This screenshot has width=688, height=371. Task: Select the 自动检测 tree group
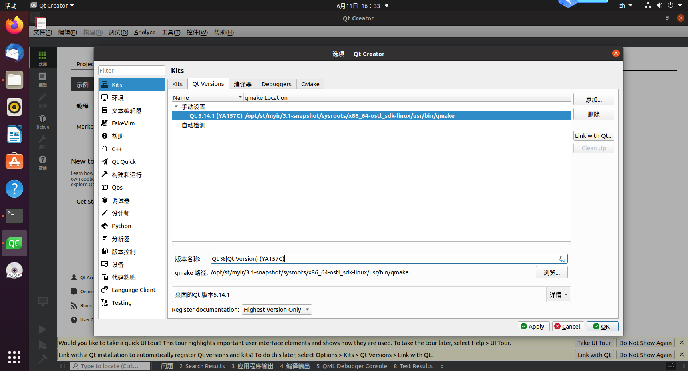click(193, 125)
